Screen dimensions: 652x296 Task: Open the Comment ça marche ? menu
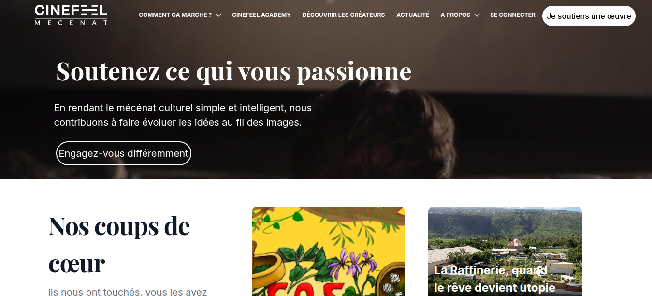(x=175, y=15)
